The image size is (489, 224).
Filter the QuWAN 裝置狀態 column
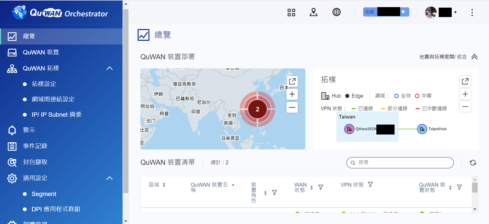pyautogui.click(x=459, y=187)
